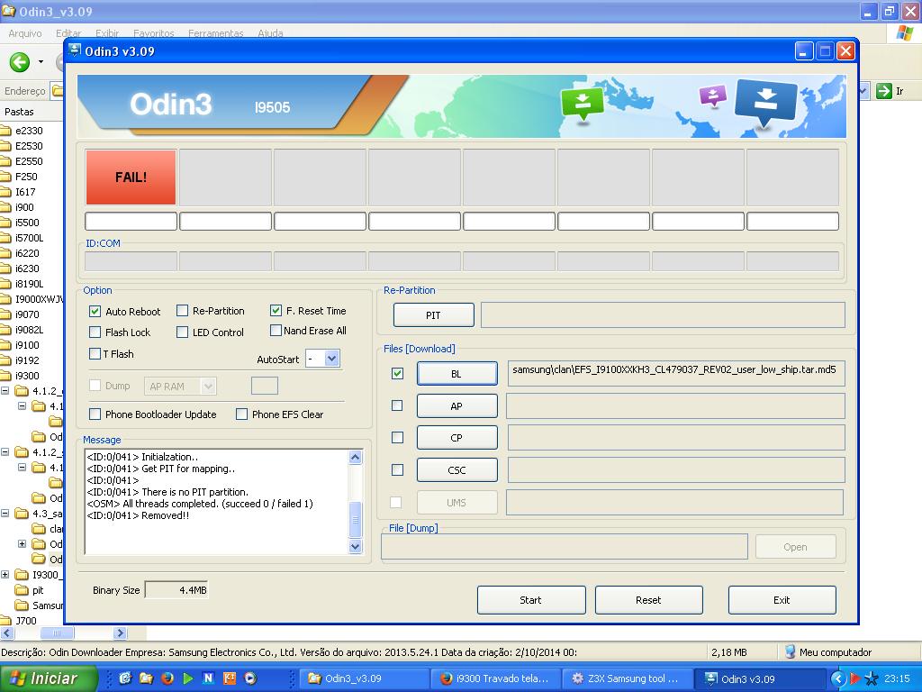The height and width of the screenshot is (692, 922).
Task: Click the Explorer Back arrow icon
Action: pos(20,62)
